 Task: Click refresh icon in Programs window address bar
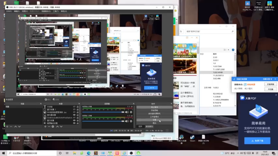click(x=181, y=32)
